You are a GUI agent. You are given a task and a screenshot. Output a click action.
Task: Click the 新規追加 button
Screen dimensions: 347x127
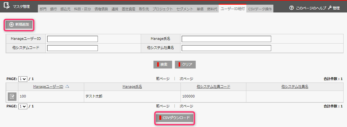(19, 25)
